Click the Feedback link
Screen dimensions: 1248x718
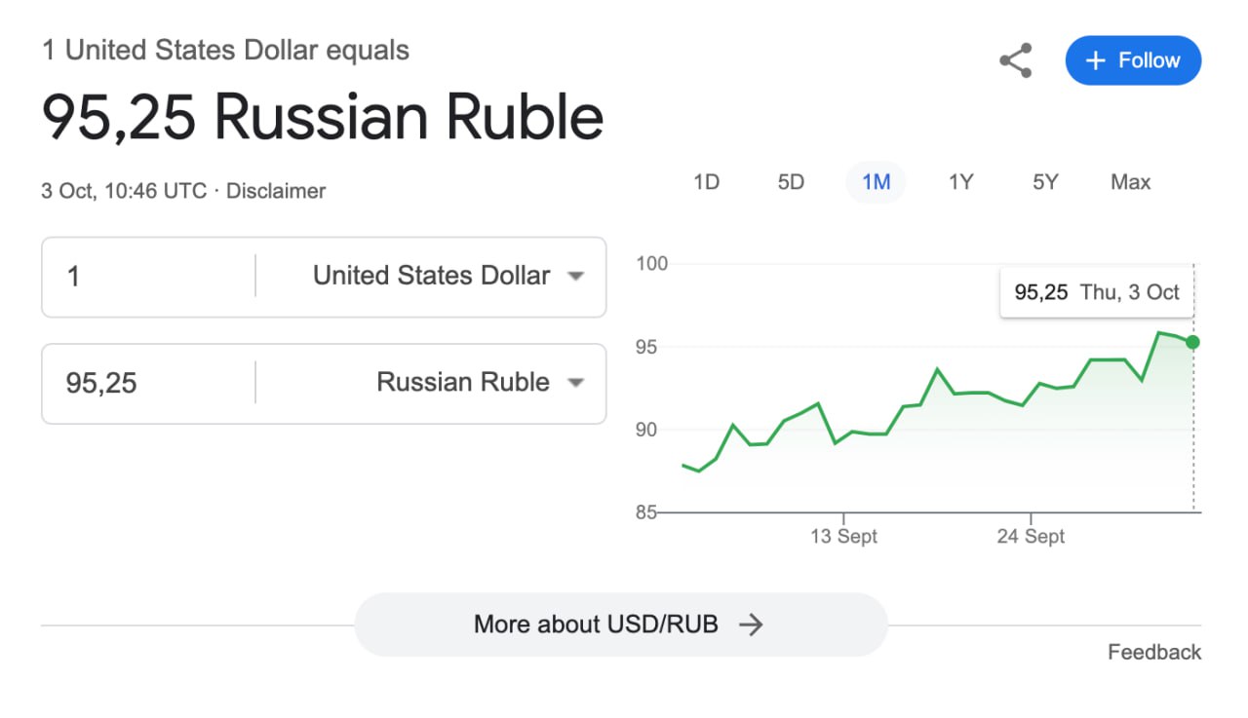1154,652
